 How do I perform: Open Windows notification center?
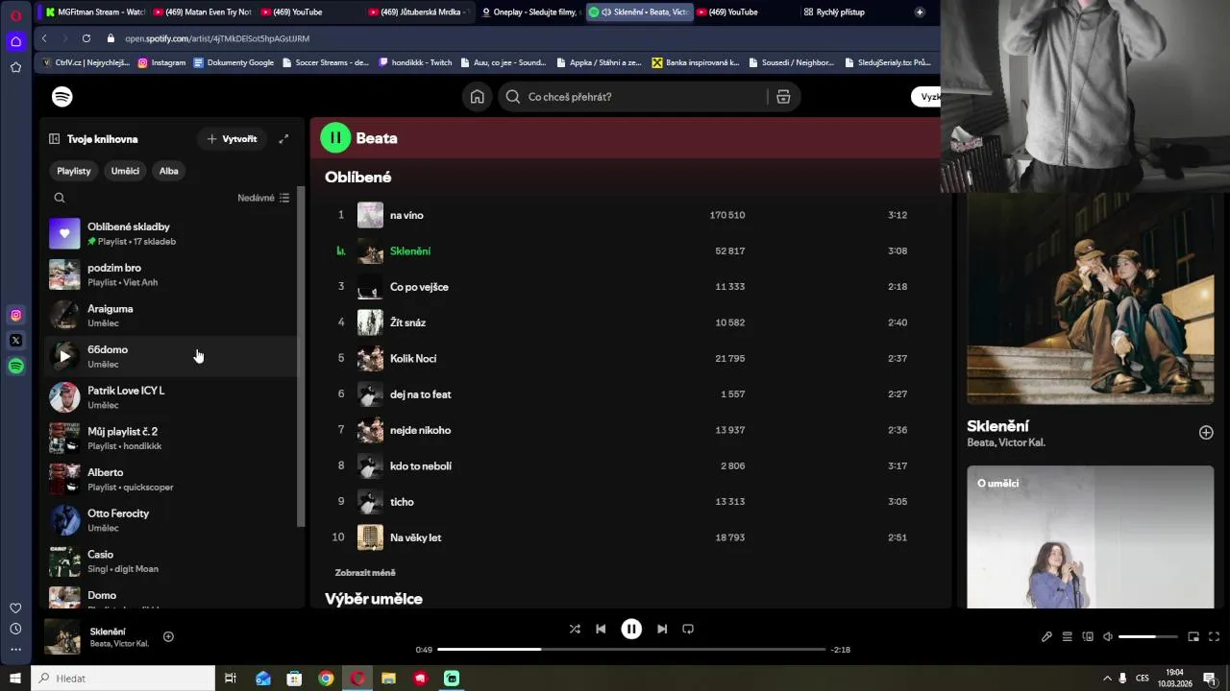[1210, 679]
